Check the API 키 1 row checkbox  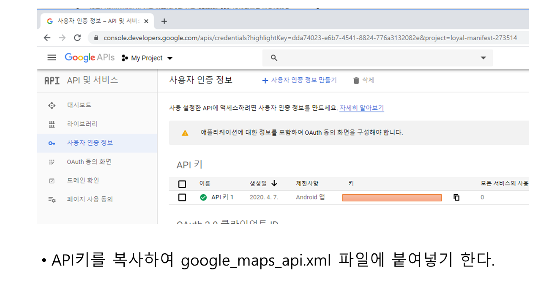182,197
